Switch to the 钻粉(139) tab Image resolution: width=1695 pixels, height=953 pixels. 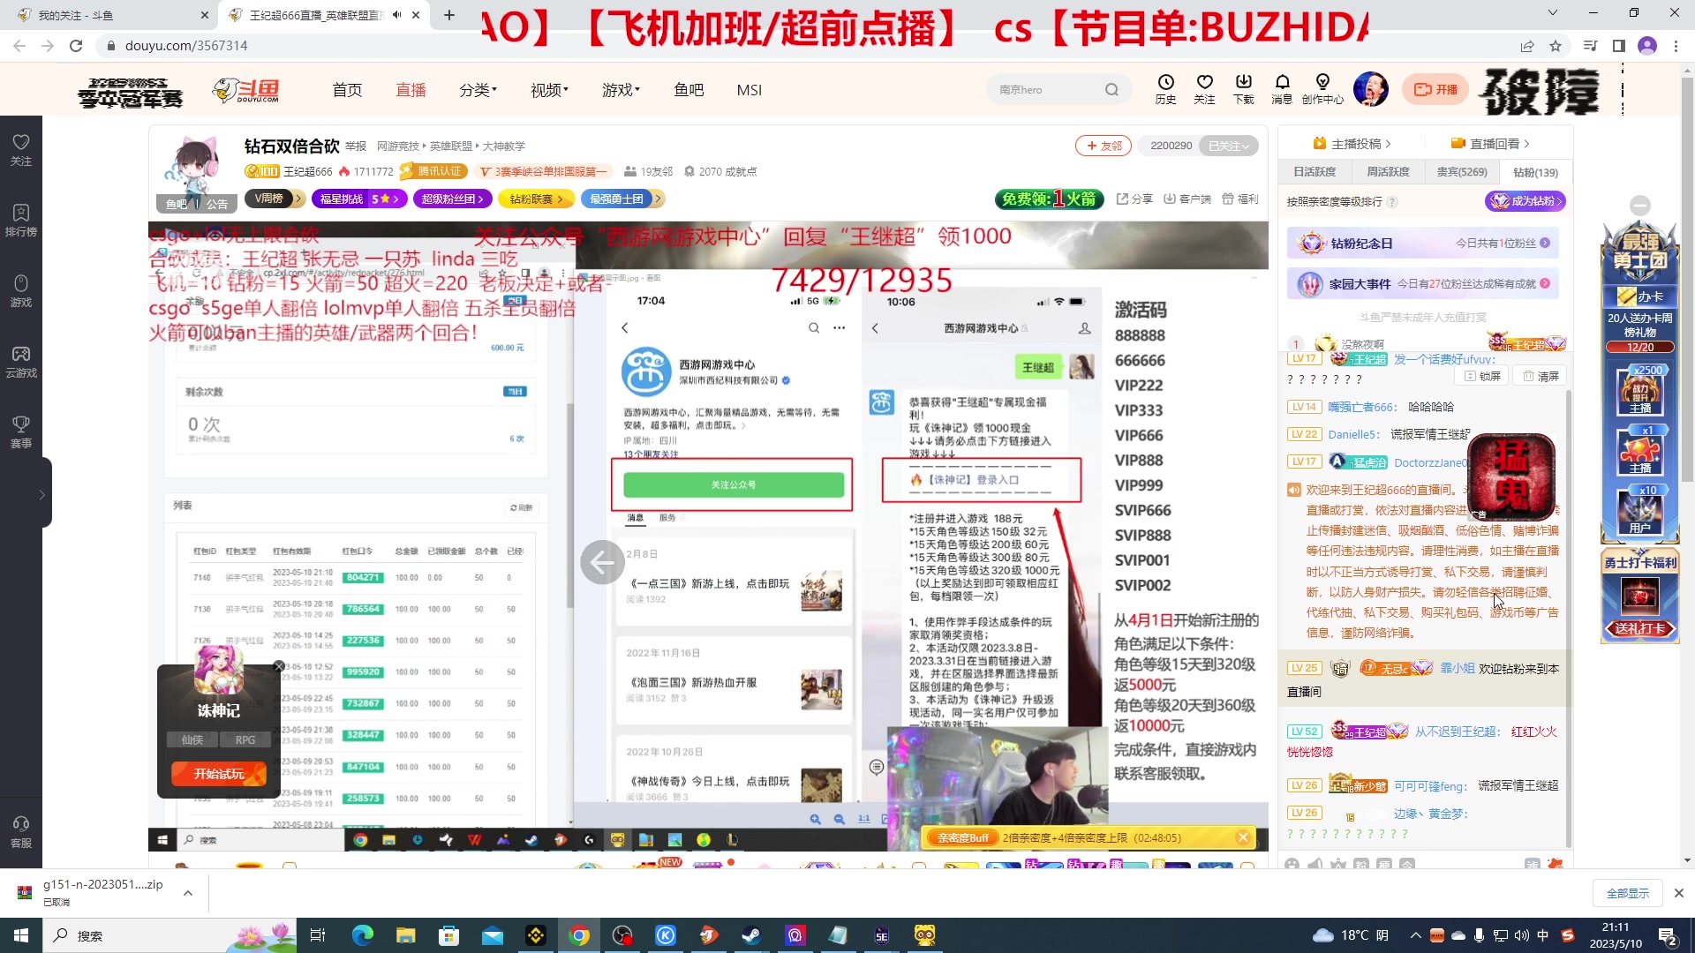1535,172
